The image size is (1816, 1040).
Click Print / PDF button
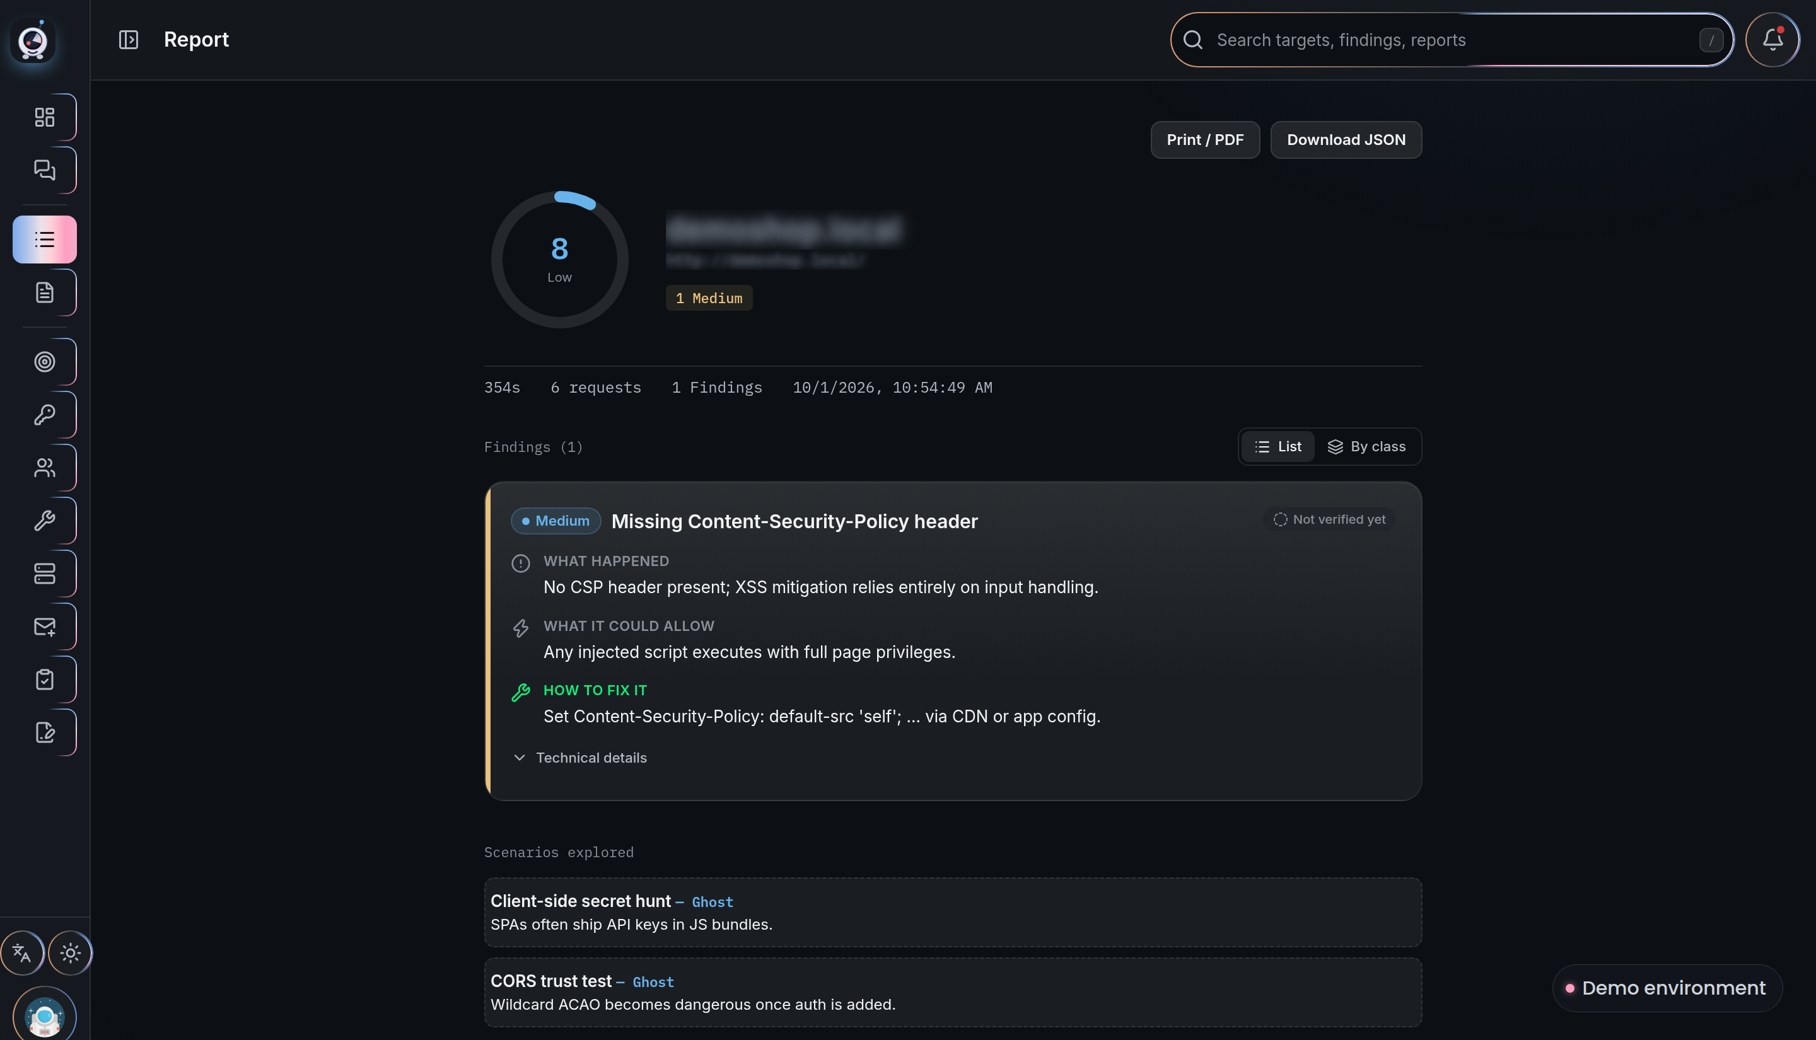click(x=1204, y=140)
